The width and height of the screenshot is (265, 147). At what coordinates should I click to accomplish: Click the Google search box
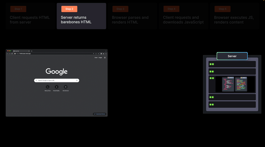click(57, 80)
